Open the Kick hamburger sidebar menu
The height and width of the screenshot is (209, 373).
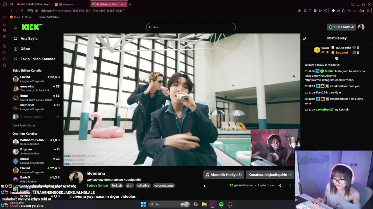(x=15, y=27)
